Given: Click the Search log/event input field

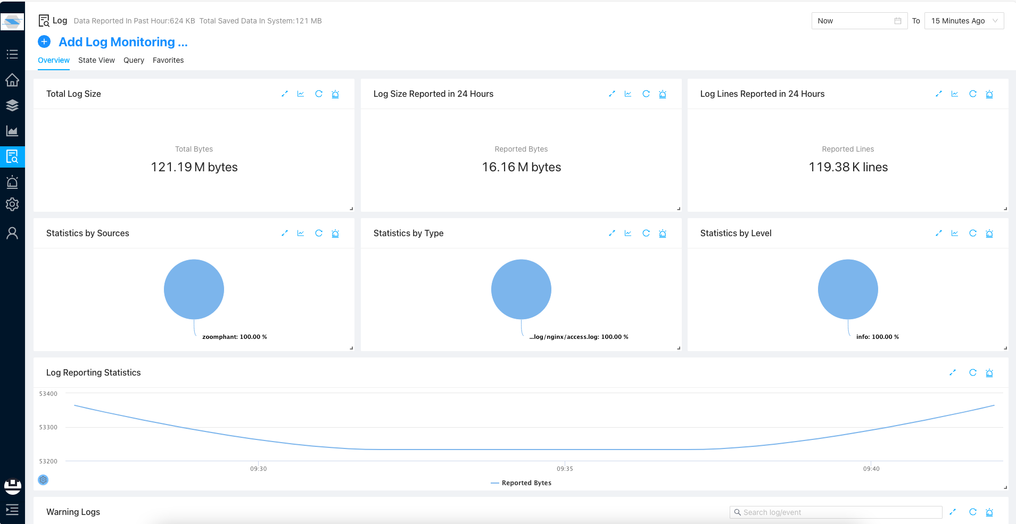Looking at the screenshot, I should tap(836, 512).
